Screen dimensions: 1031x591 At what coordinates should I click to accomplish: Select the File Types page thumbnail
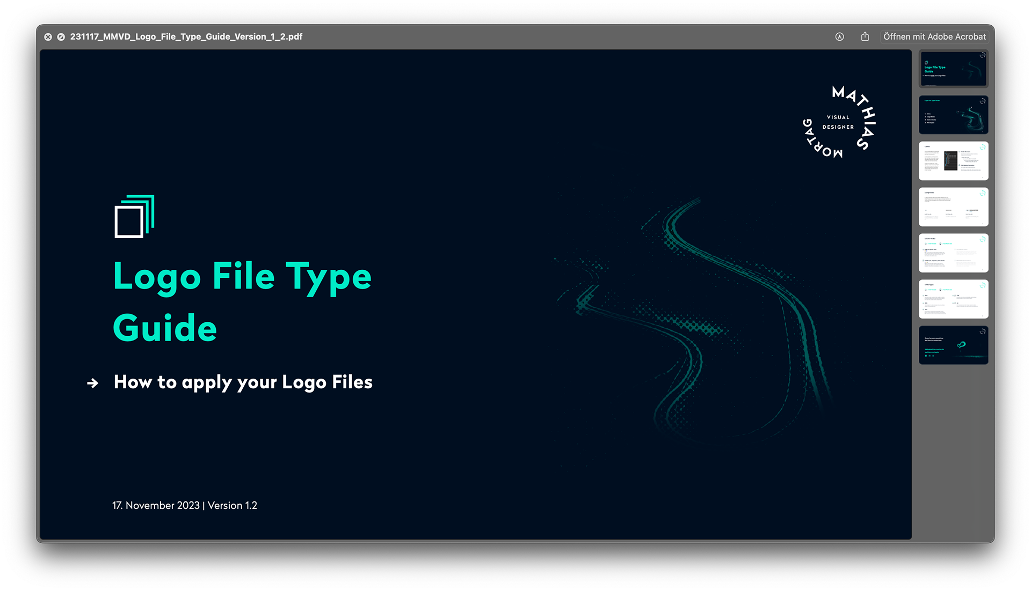pyautogui.click(x=953, y=299)
